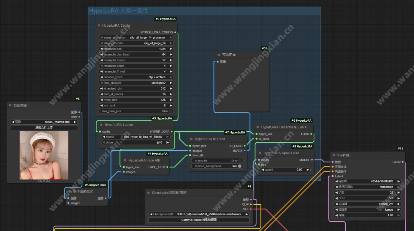
Task: Decrease resampler.dim_head with its left arrow
Action: 101,55
